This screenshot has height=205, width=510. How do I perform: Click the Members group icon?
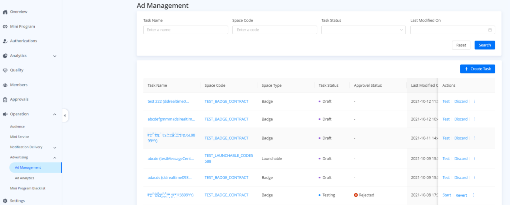(5, 85)
